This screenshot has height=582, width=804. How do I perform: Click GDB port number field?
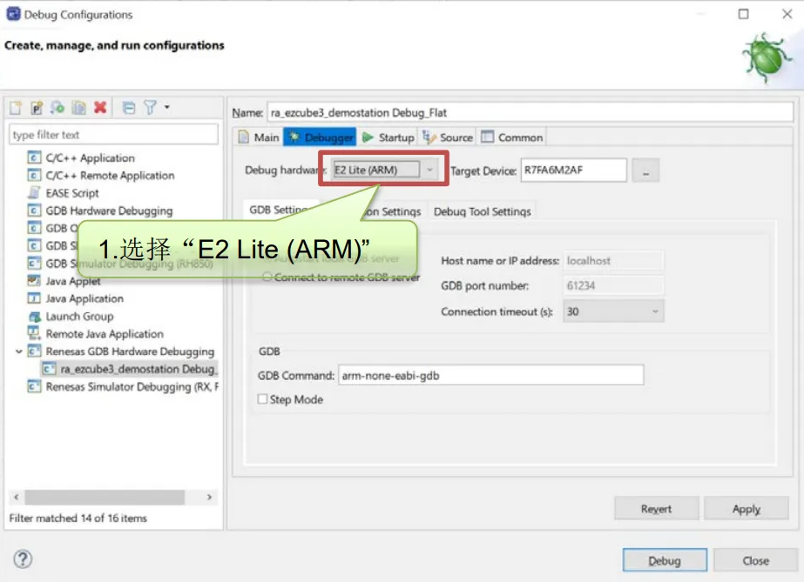pyautogui.click(x=612, y=285)
